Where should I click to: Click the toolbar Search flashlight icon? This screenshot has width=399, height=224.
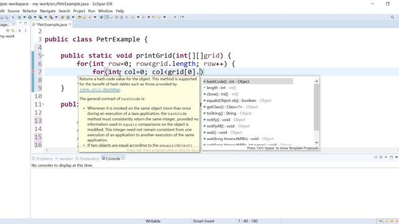click(x=90, y=17)
